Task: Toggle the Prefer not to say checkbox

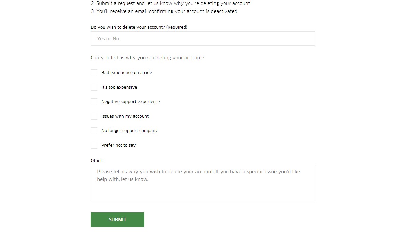Action: coord(94,145)
